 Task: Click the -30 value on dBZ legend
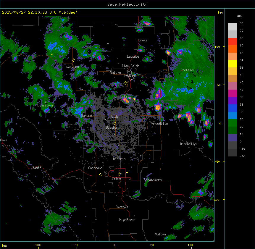click(x=242, y=156)
